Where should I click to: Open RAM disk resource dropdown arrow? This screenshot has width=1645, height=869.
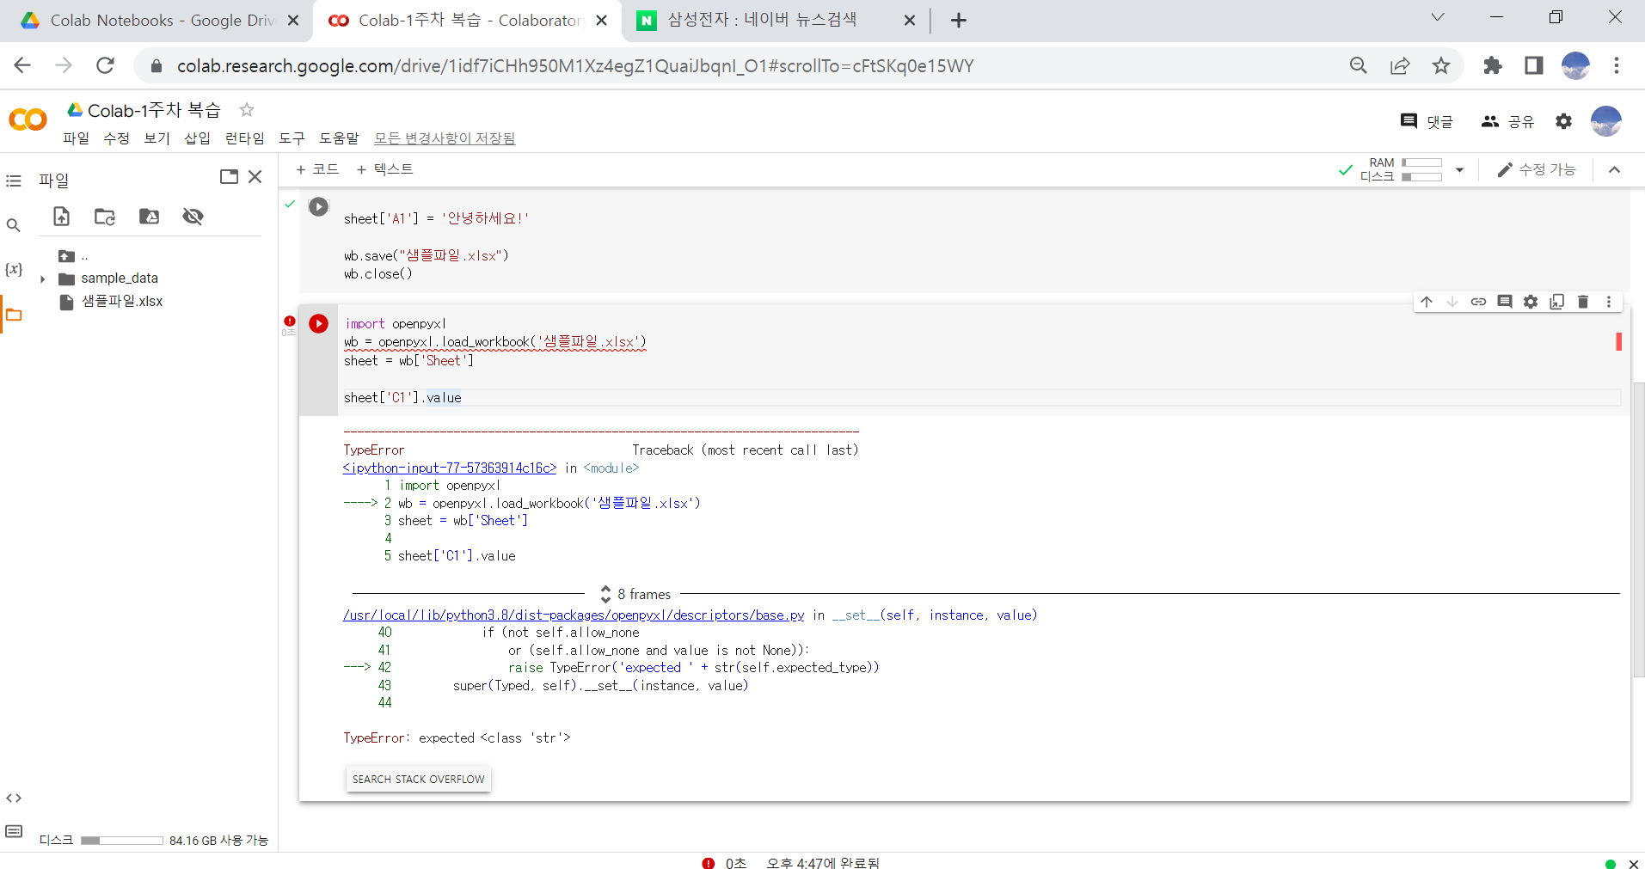click(x=1459, y=169)
